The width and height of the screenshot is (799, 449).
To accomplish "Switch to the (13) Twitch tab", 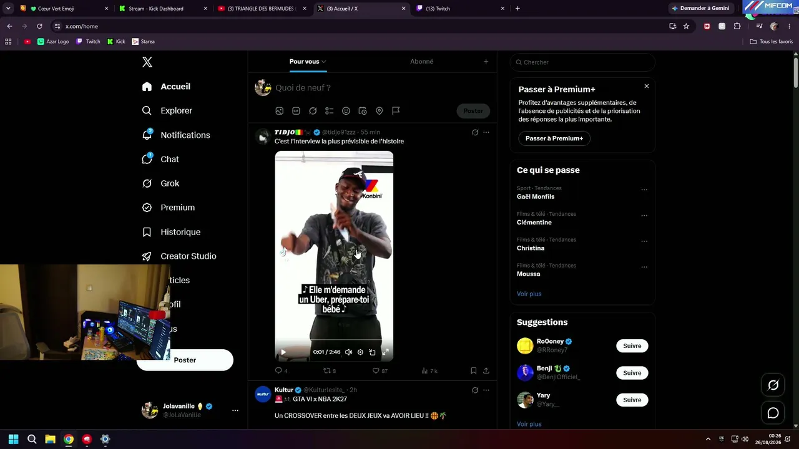I will click(x=461, y=9).
